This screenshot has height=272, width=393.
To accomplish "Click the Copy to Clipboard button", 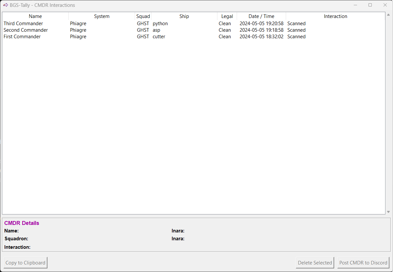I will pos(26,263).
